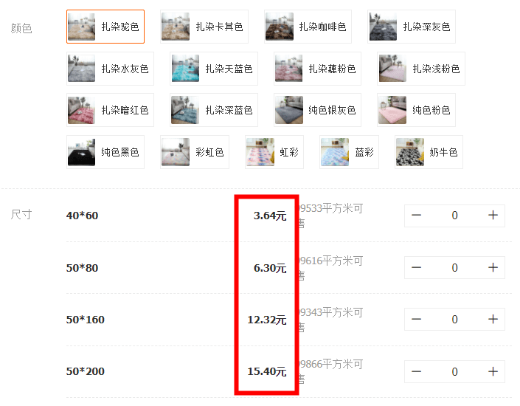
Task: Select the 奶牛色 pattern option
Action: (x=429, y=152)
